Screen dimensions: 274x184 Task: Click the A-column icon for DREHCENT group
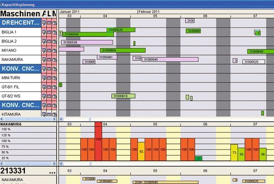pyautogui.click(x=44, y=23)
